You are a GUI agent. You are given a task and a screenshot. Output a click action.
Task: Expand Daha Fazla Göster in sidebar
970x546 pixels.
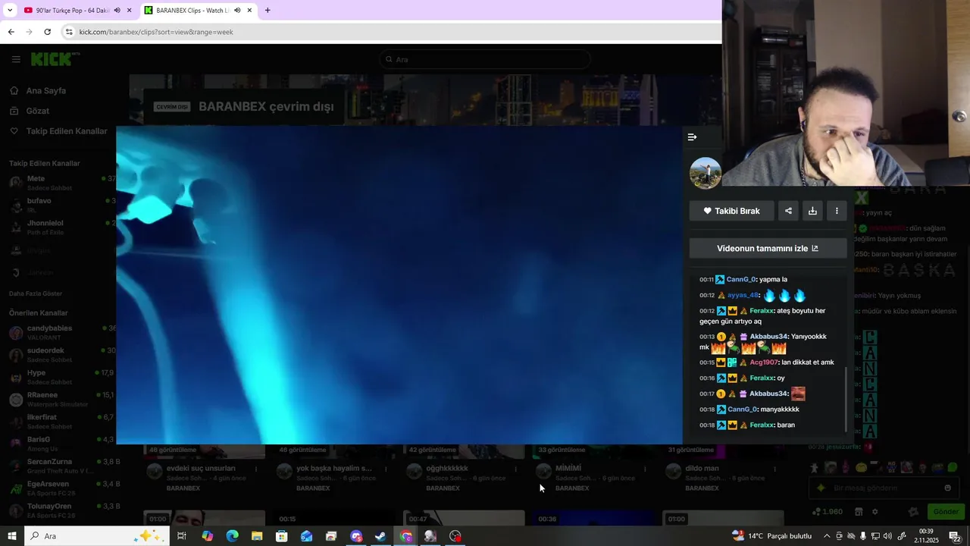(x=36, y=293)
